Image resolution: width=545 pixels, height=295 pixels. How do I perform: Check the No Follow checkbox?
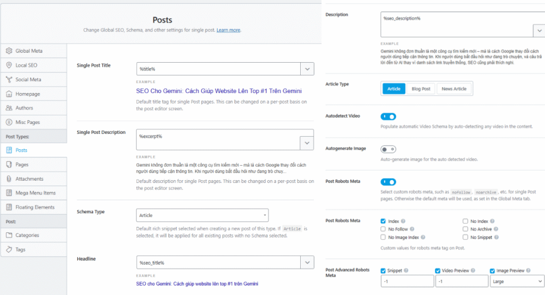tap(384, 229)
